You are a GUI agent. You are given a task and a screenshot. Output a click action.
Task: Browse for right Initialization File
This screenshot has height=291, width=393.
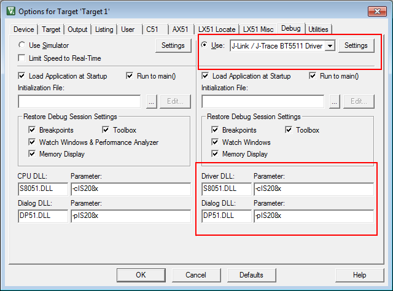coord(335,102)
